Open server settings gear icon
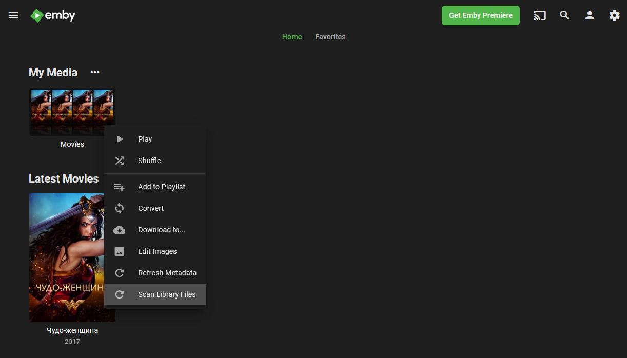Viewport: 627px width, 358px height. (x=614, y=15)
